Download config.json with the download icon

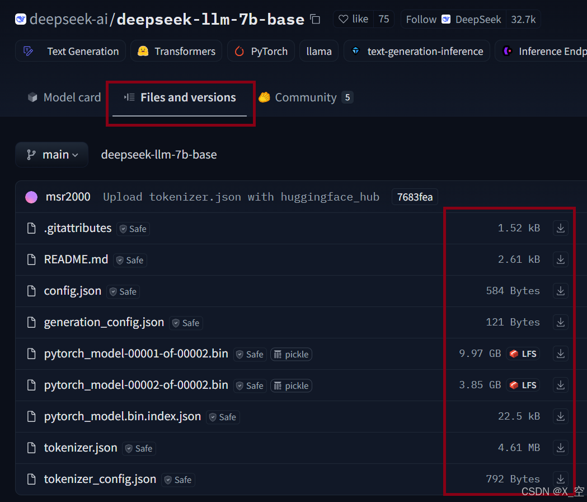coord(561,291)
